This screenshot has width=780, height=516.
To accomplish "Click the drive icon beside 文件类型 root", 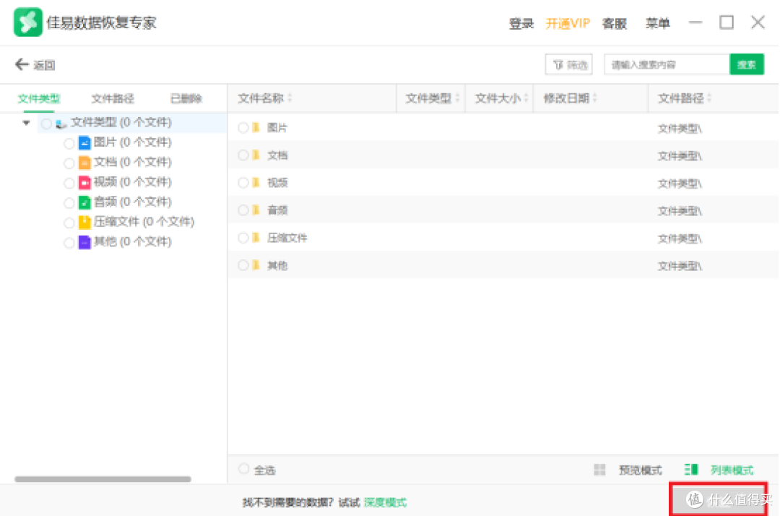I will pyautogui.click(x=61, y=124).
